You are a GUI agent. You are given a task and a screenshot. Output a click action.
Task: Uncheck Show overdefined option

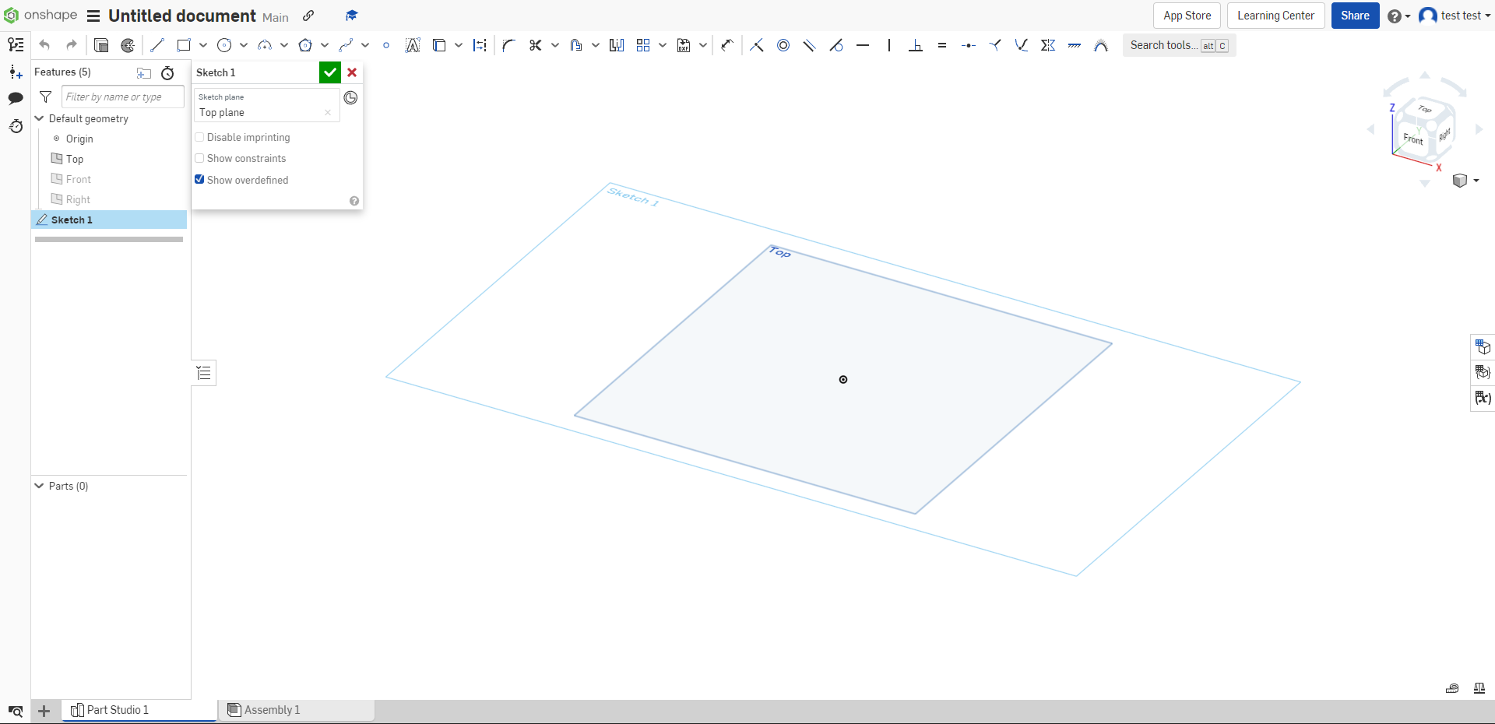(200, 180)
